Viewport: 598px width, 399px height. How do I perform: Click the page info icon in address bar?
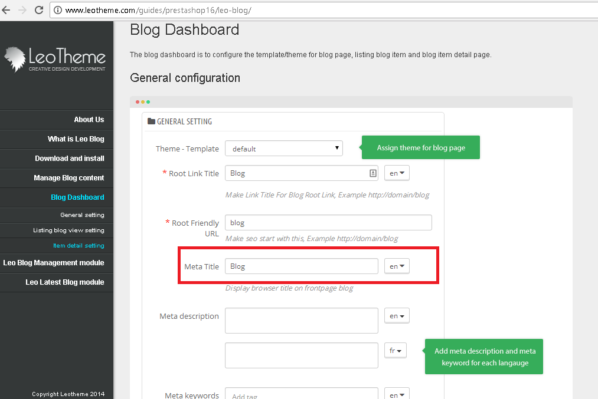click(58, 11)
